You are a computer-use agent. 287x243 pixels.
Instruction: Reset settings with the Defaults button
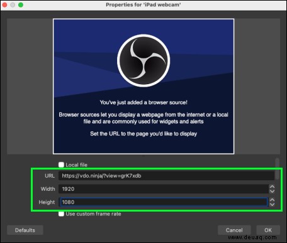(x=25, y=230)
